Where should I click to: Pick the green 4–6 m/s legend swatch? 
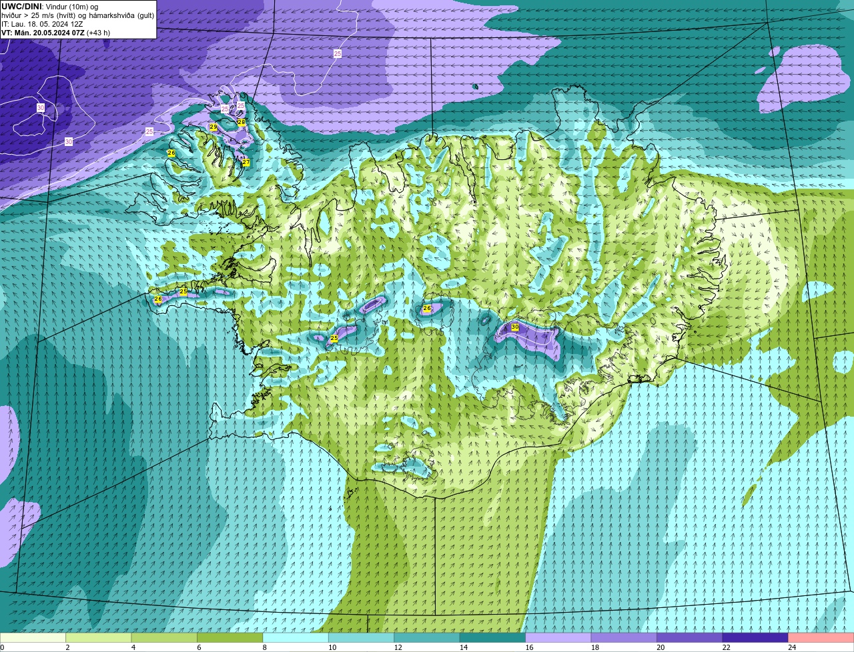point(164,638)
